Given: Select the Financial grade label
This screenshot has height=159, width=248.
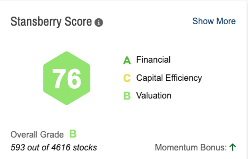Looking at the screenshot, I should pyautogui.click(x=153, y=60).
